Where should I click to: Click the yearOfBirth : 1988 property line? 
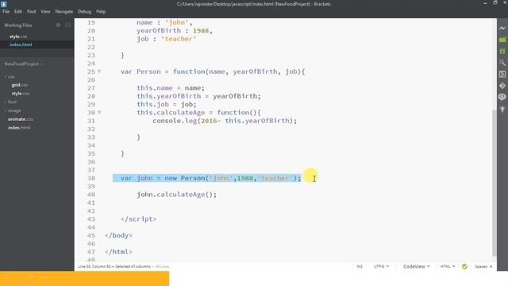pos(175,30)
